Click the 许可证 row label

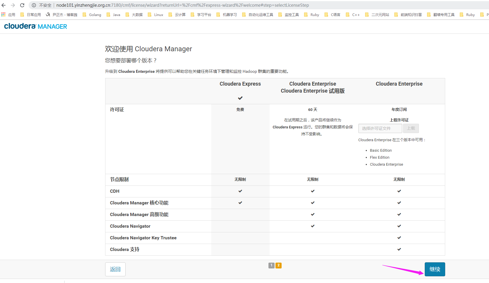pos(117,110)
